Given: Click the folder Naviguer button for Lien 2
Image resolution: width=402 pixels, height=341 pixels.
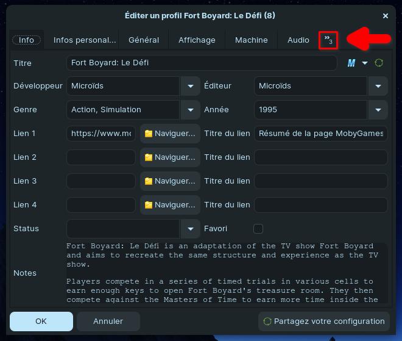Looking at the screenshot, I should (170, 157).
